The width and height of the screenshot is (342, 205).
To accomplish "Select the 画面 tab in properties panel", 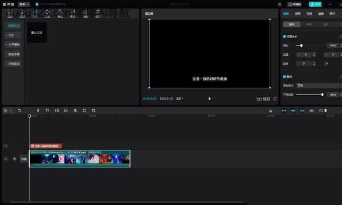I will (286, 14).
